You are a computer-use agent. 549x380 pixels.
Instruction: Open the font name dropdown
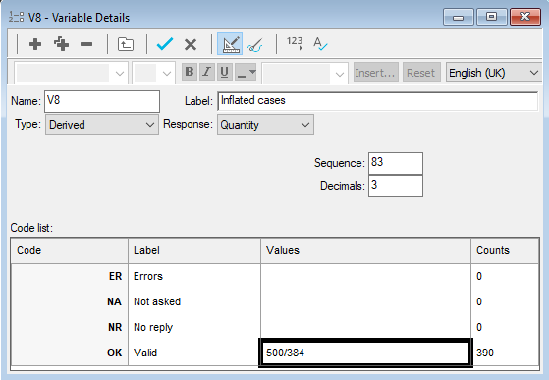point(71,73)
